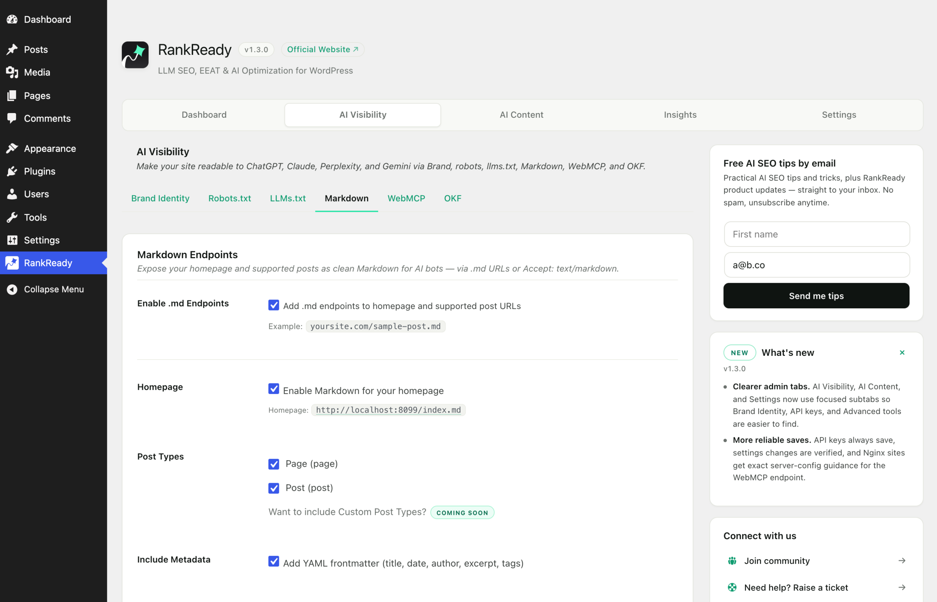Click the Tools wrench icon
Screen dimensions: 937x602
click(x=12, y=217)
